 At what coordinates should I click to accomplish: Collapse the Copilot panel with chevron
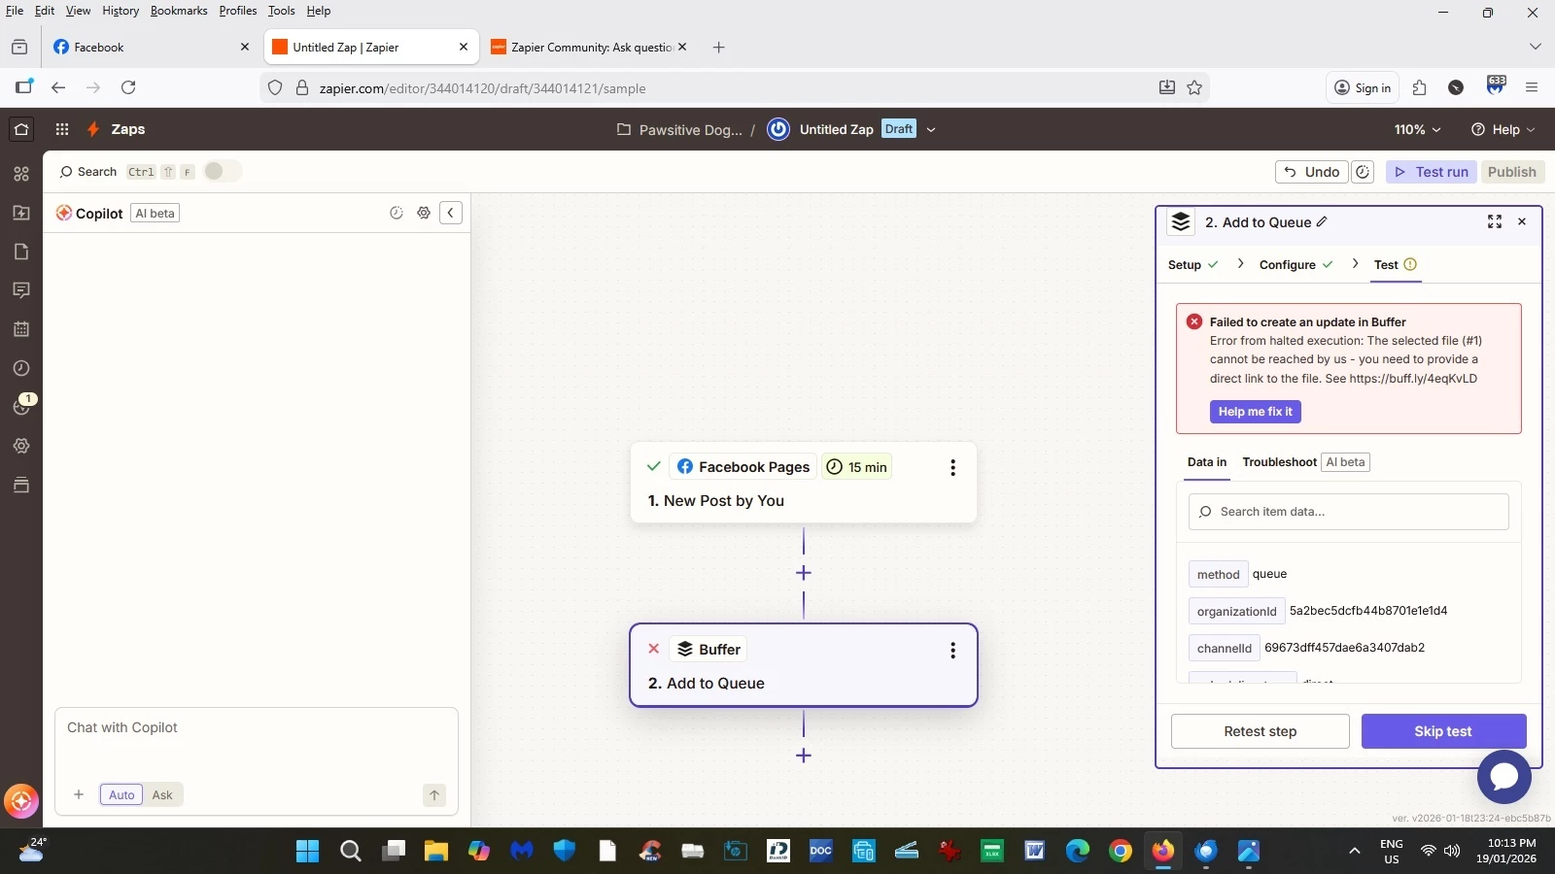pyautogui.click(x=451, y=213)
